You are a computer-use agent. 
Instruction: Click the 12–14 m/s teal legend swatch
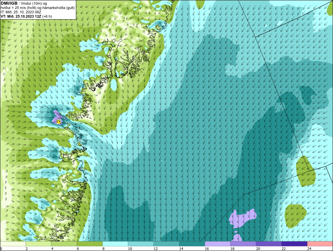[166, 244]
